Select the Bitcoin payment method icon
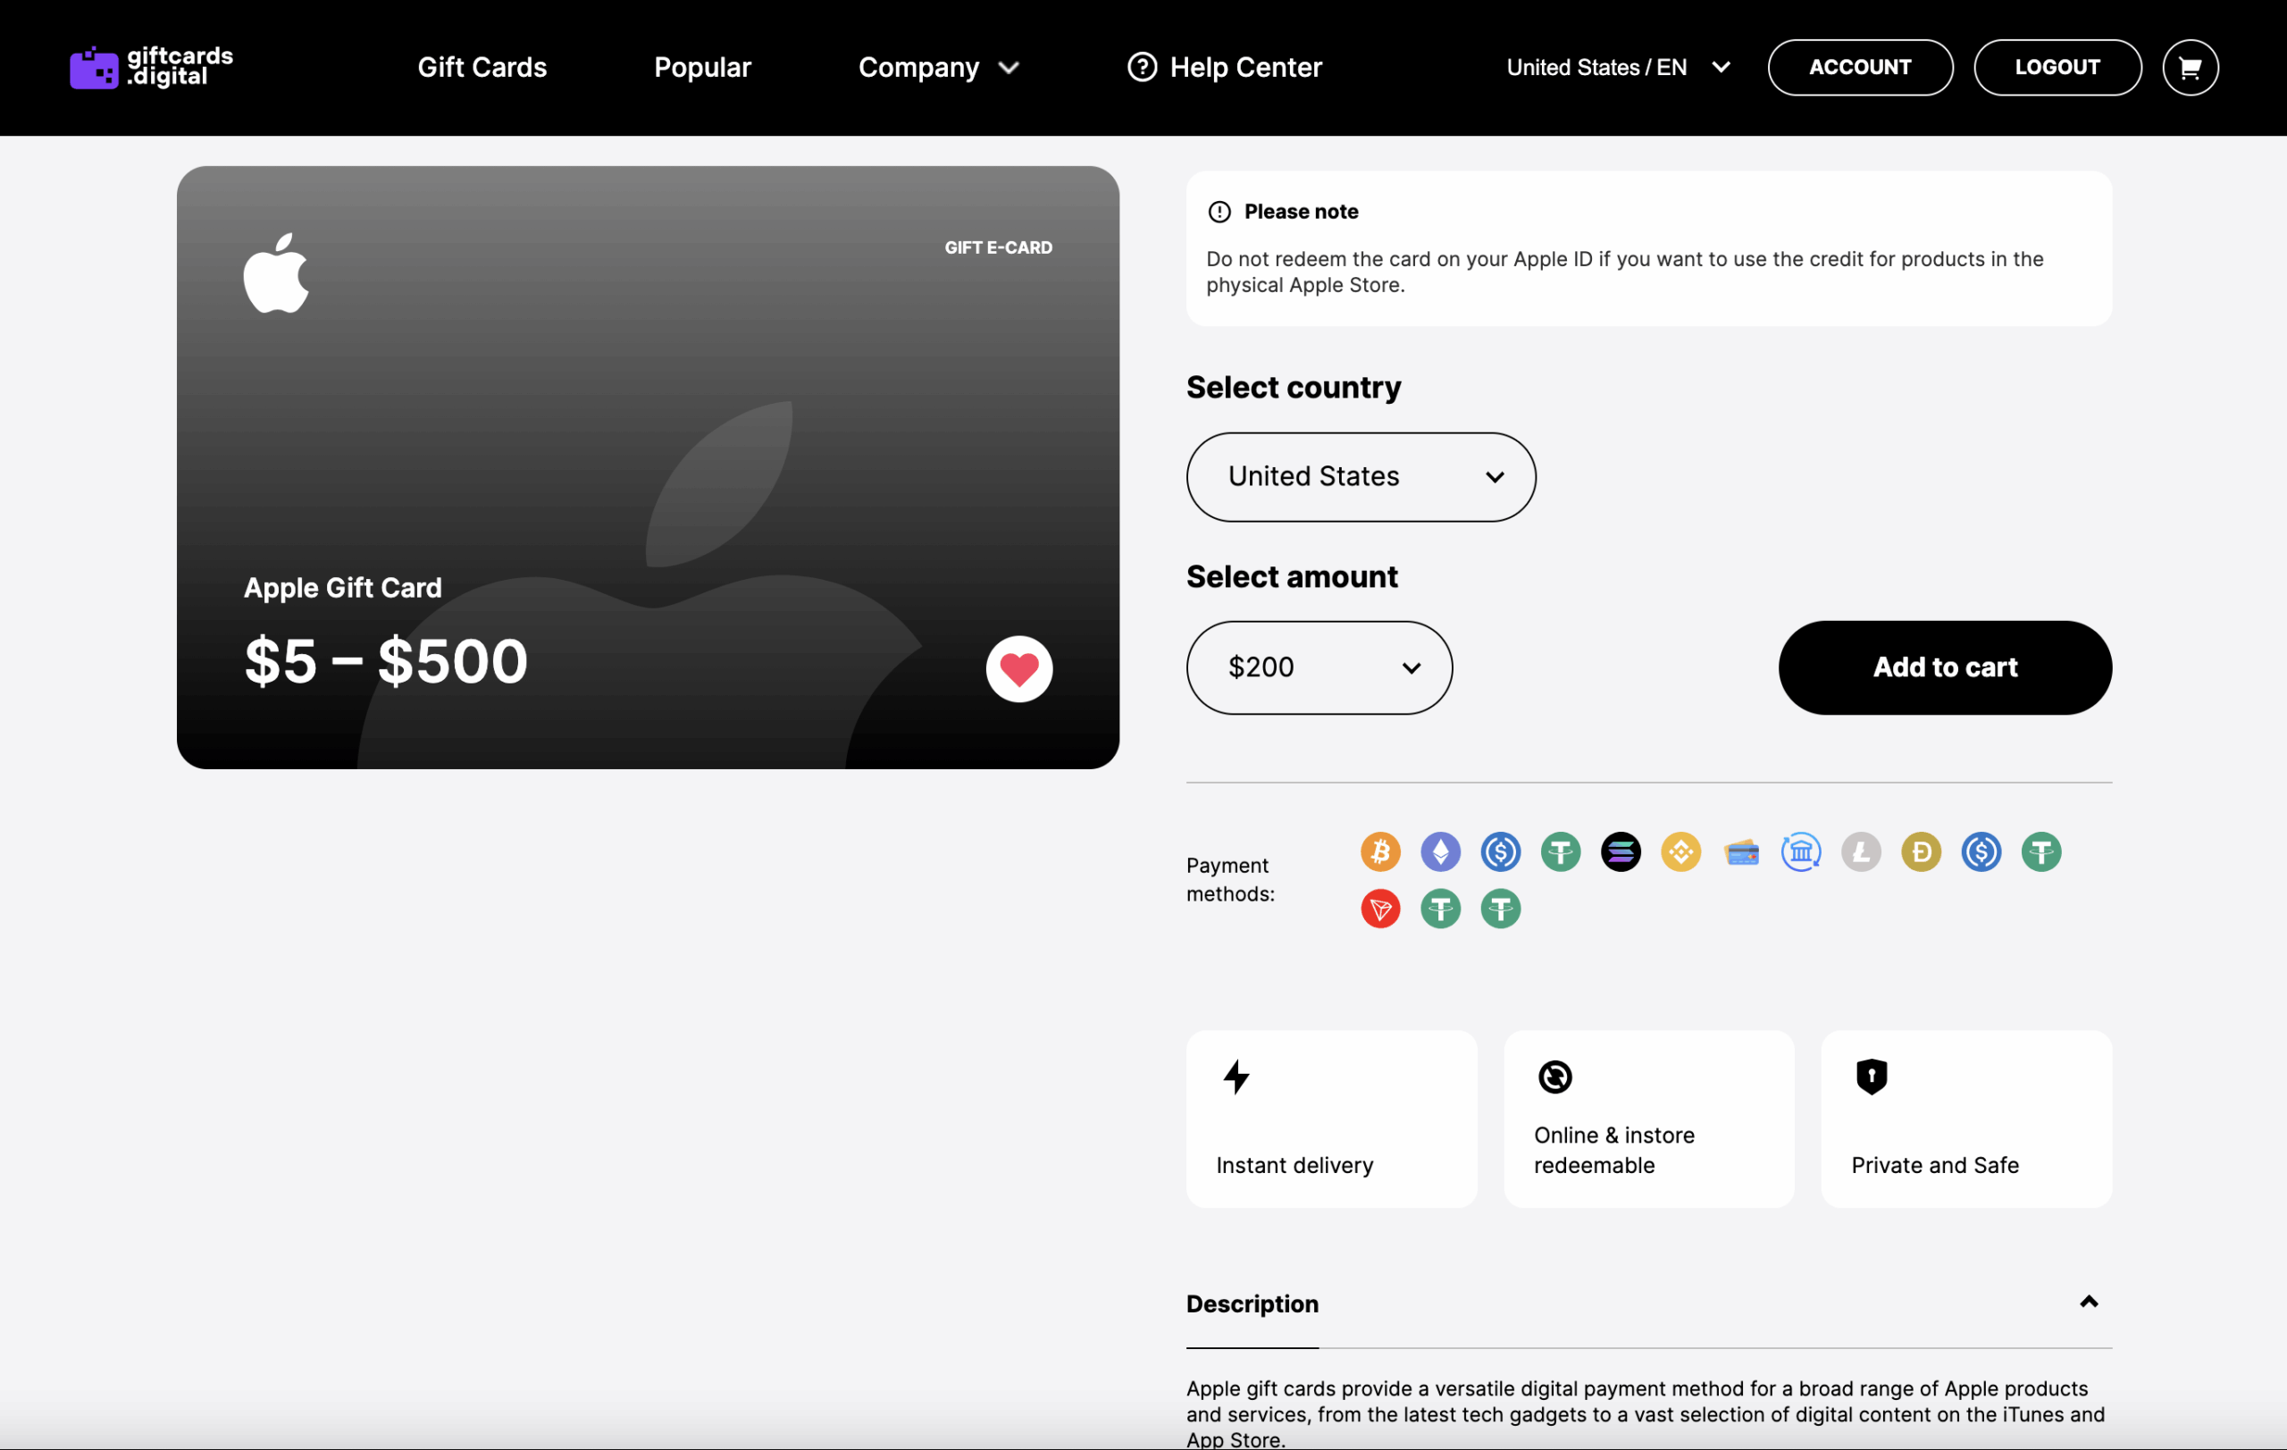The height and width of the screenshot is (1450, 2287). (1380, 851)
